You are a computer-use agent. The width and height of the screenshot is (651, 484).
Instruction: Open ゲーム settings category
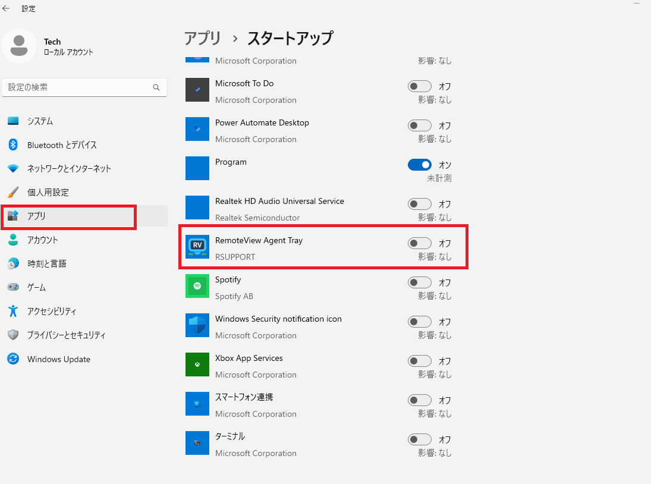point(84,287)
